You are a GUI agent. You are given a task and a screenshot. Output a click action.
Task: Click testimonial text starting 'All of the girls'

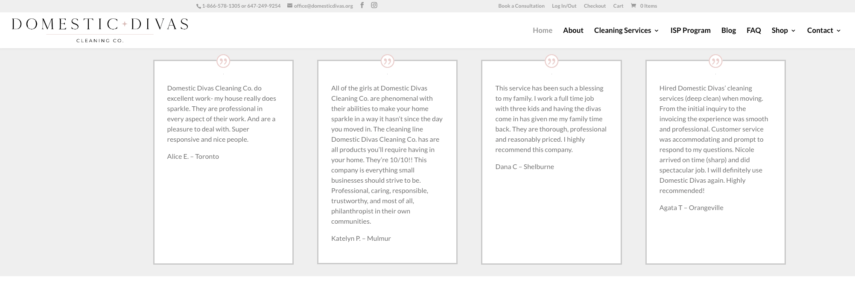tap(387, 155)
